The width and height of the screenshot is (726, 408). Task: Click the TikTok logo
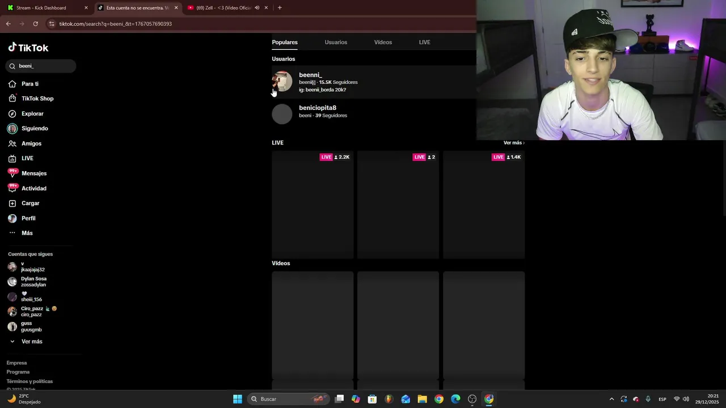click(x=28, y=48)
